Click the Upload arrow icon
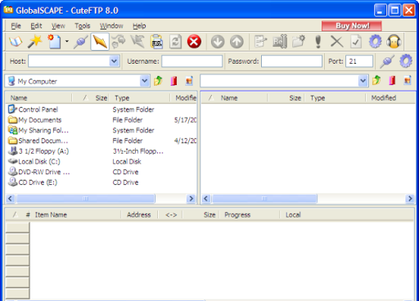The image size is (419, 301). (237, 42)
